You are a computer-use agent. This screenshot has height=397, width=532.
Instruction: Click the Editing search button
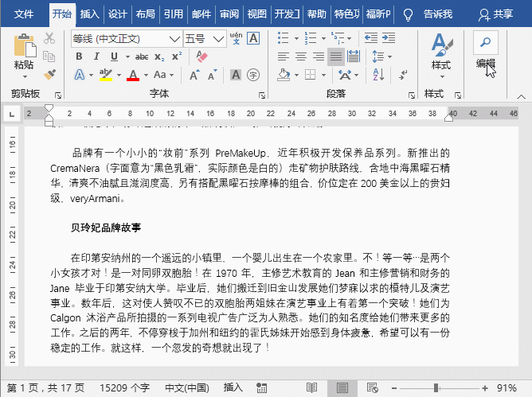[486, 42]
